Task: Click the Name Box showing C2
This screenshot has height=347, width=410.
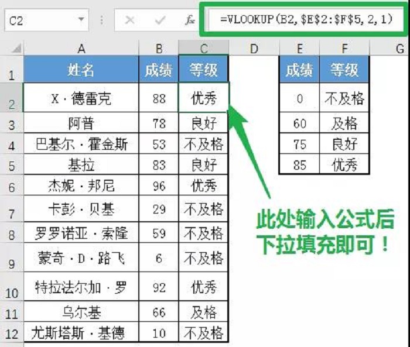Action: pyautogui.click(x=46, y=20)
